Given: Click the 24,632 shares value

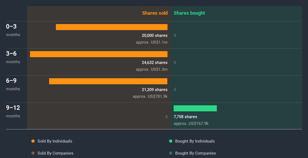Looking at the screenshot, I should pyautogui.click(x=155, y=63).
